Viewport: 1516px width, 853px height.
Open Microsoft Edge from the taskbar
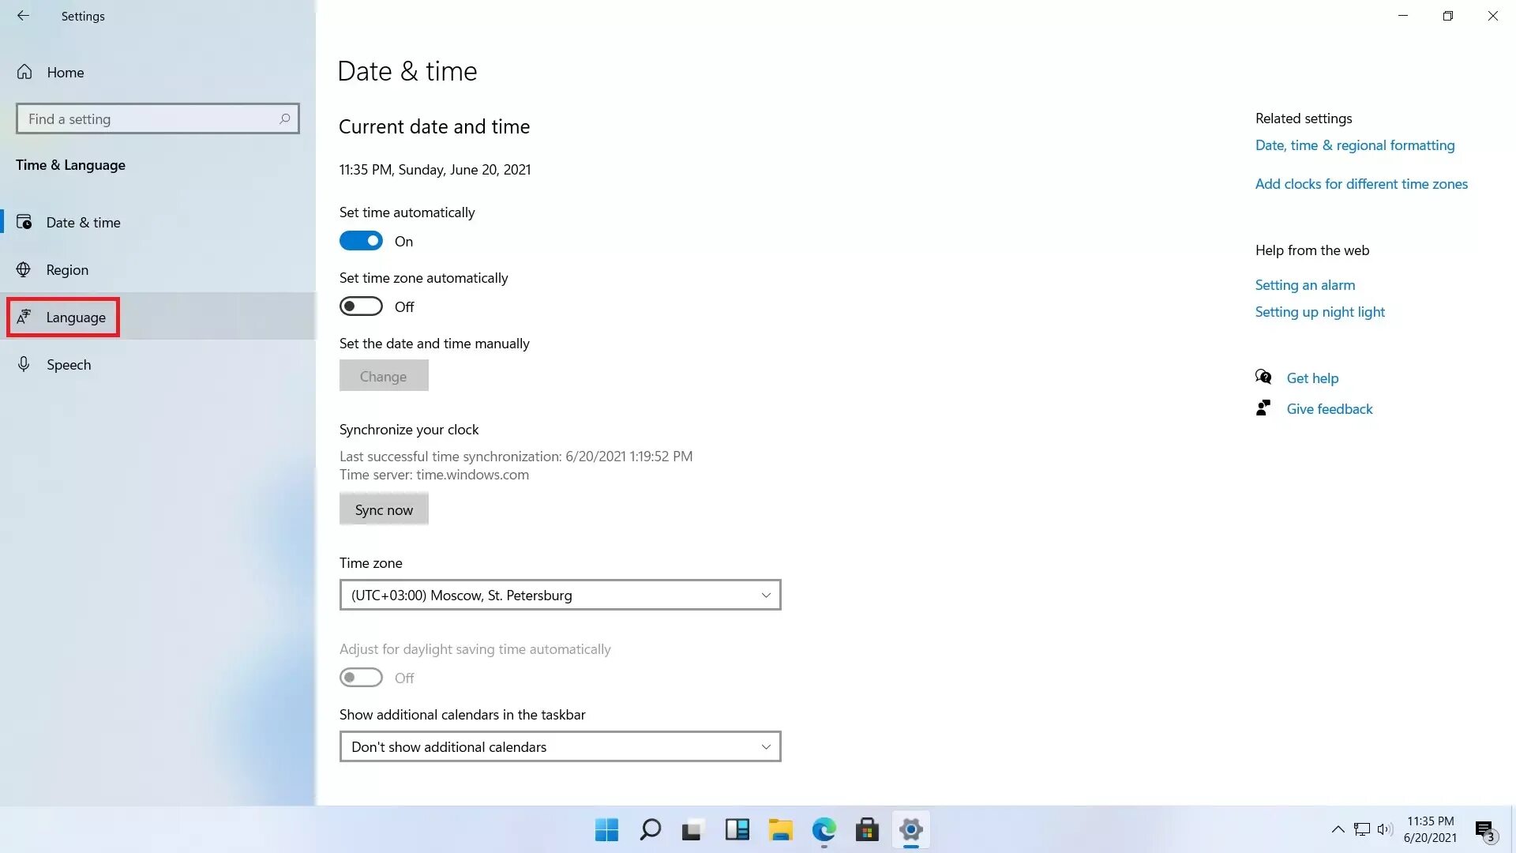(824, 830)
